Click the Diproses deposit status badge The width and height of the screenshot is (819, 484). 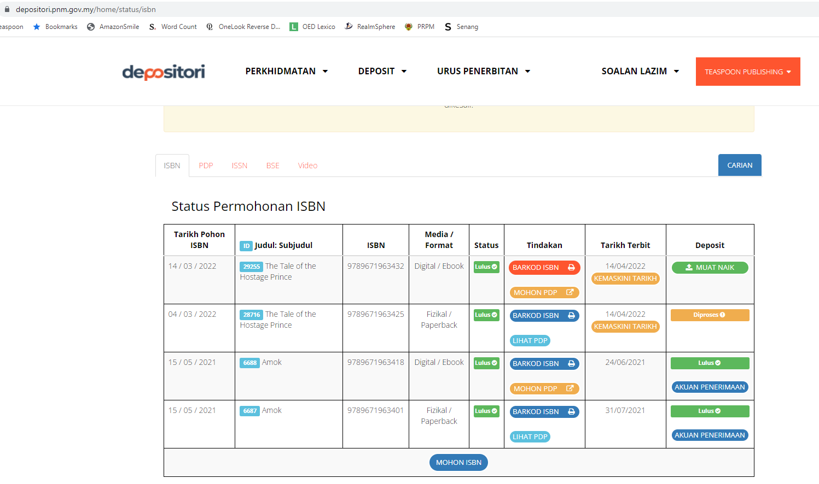point(710,315)
